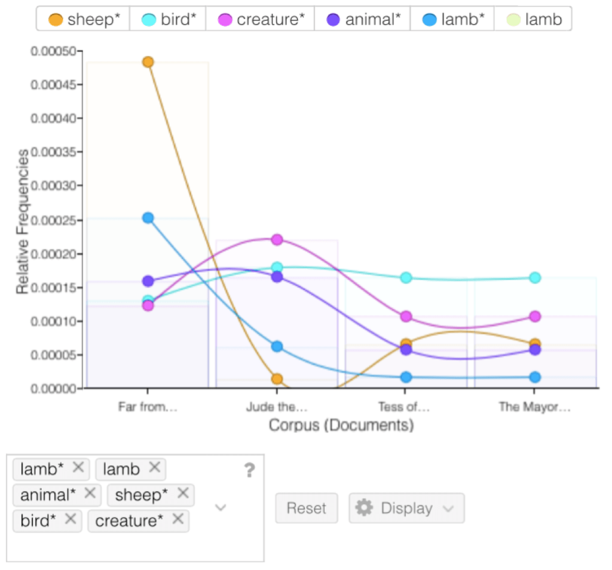Toggle sheep* series in the legend
Image resolution: width=612 pixels, height=570 pixels.
pos(82,20)
